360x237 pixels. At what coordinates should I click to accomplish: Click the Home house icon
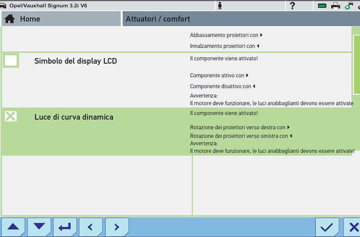point(9,19)
